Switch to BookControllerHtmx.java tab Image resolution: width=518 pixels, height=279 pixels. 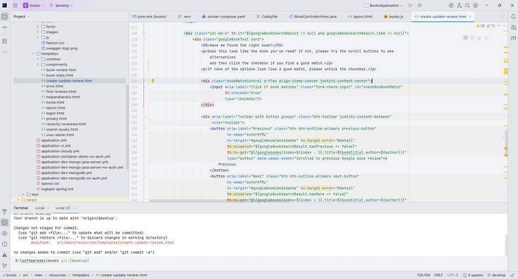point(312,17)
